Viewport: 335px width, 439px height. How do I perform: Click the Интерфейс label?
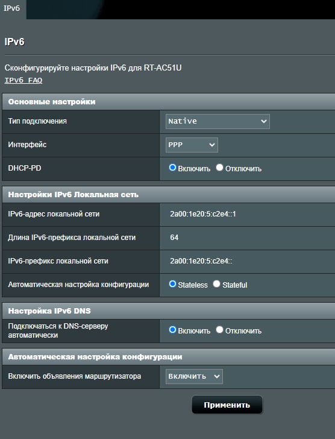27,145
